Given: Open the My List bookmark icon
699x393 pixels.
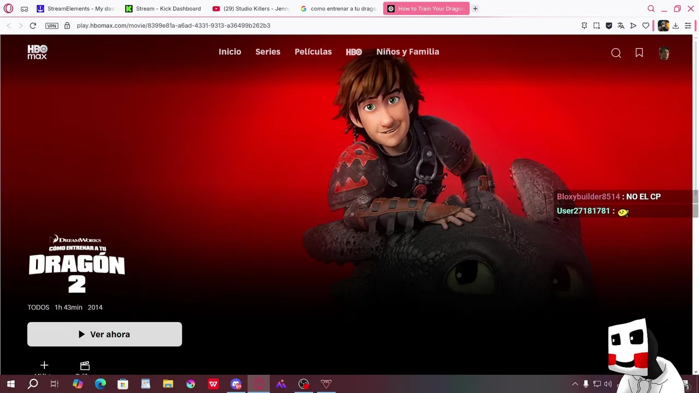Looking at the screenshot, I should 639,53.
